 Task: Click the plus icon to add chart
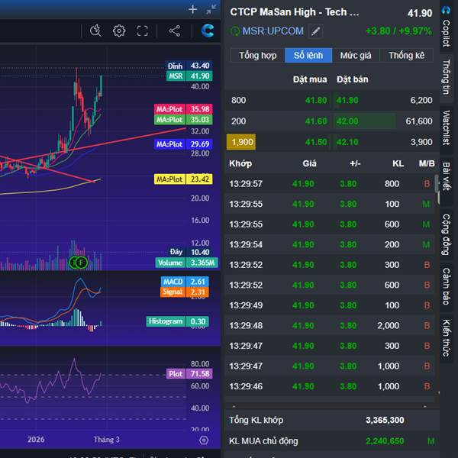point(192,10)
